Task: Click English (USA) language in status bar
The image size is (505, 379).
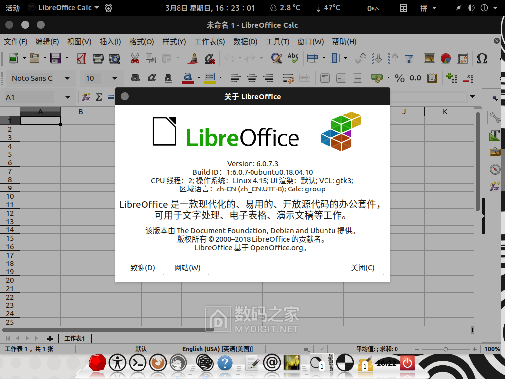Action: (217, 349)
